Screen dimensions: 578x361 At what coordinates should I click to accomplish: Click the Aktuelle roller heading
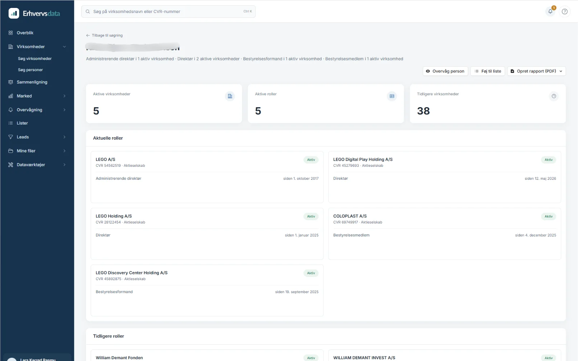click(108, 138)
